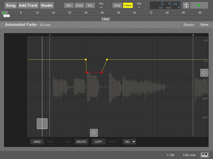Click Add Track
213x159 pixels.
[28, 5]
